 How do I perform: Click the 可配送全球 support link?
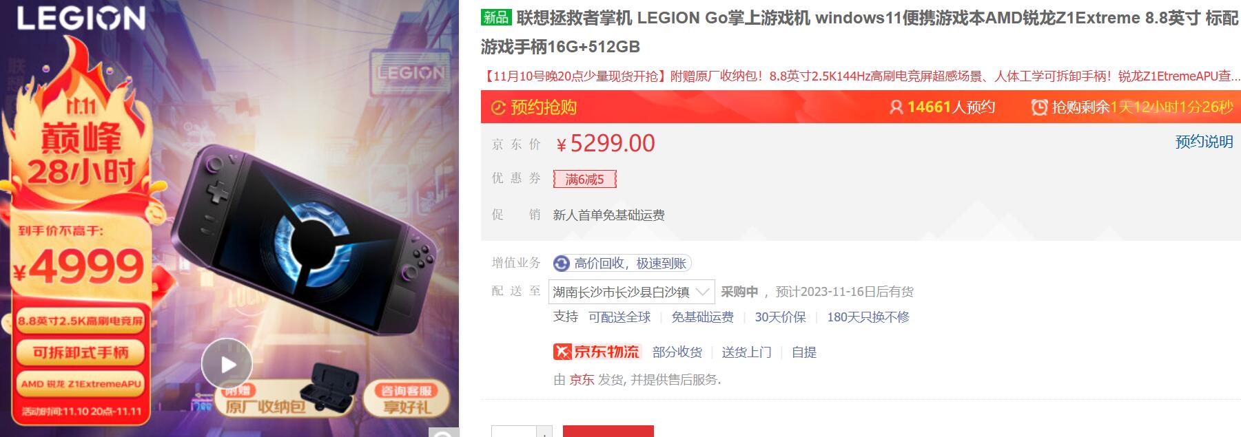pyautogui.click(x=619, y=317)
